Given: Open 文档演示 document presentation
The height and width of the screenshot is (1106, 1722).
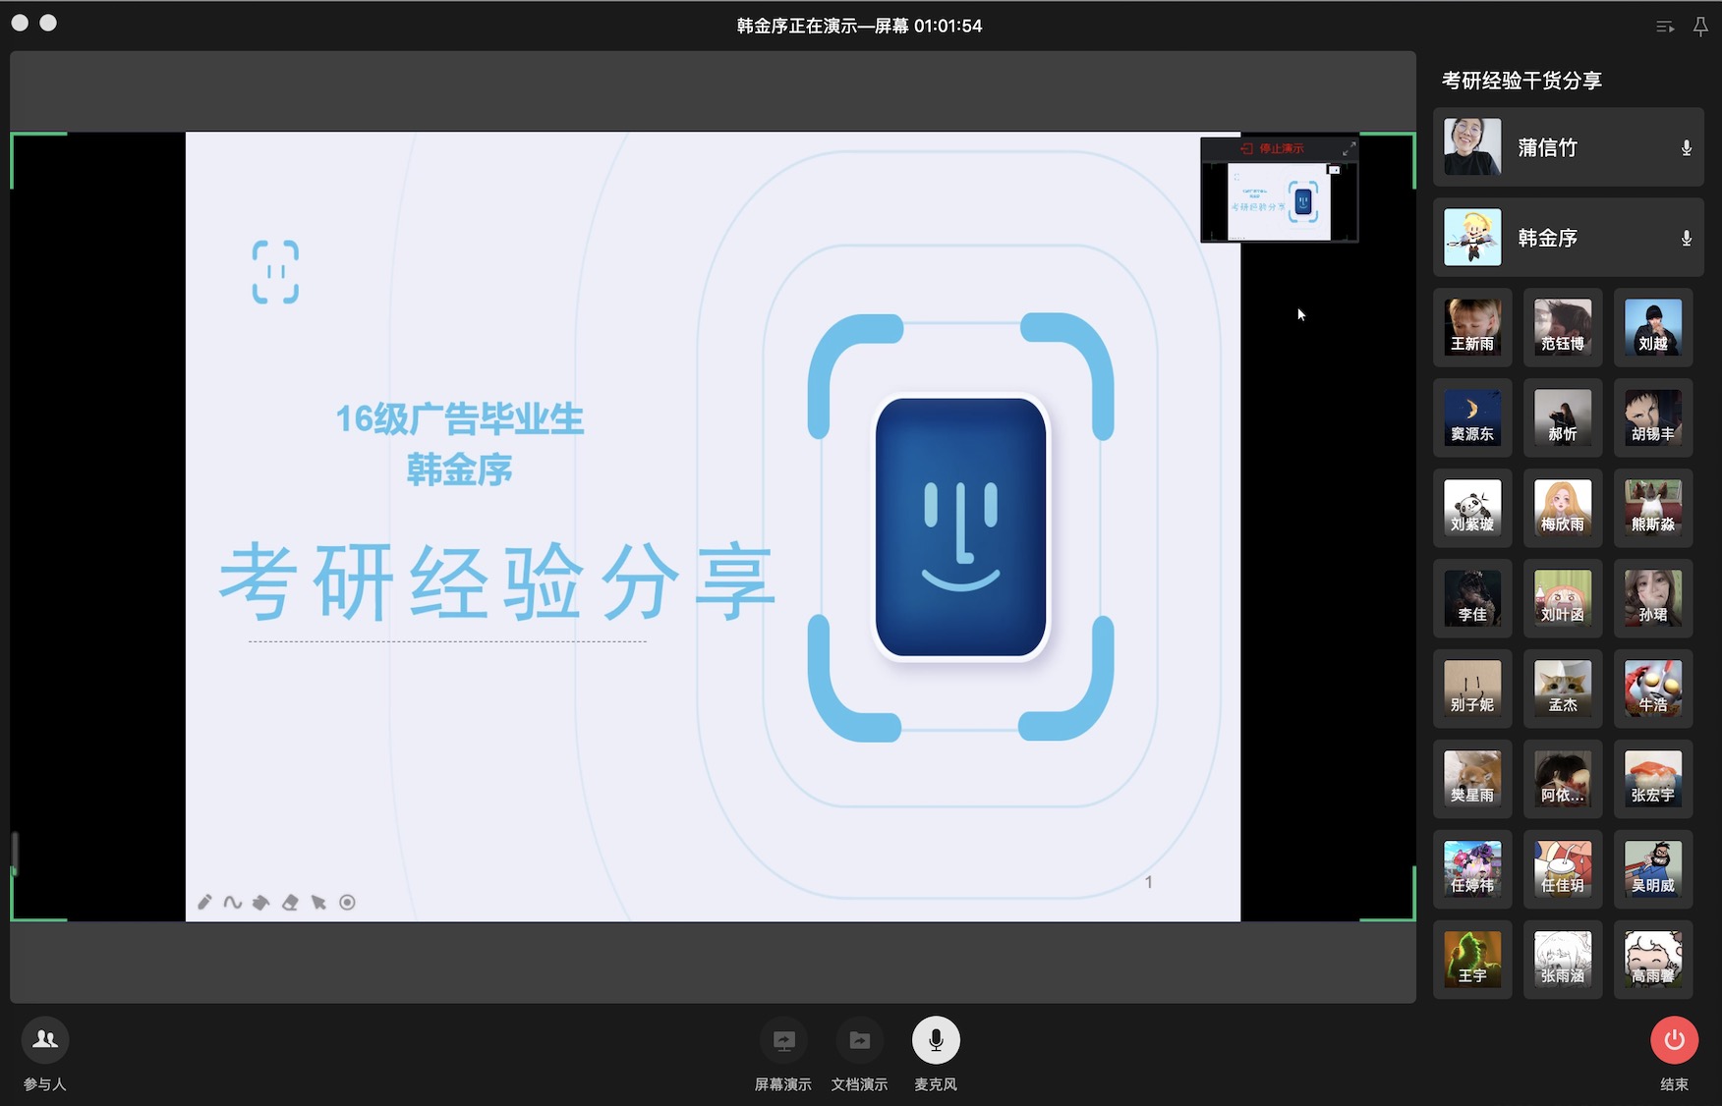Looking at the screenshot, I should tap(859, 1040).
